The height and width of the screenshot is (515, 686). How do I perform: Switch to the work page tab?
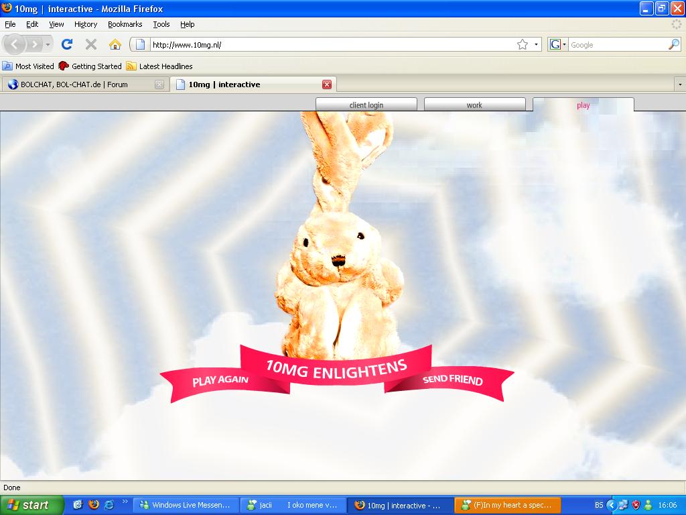tap(475, 105)
